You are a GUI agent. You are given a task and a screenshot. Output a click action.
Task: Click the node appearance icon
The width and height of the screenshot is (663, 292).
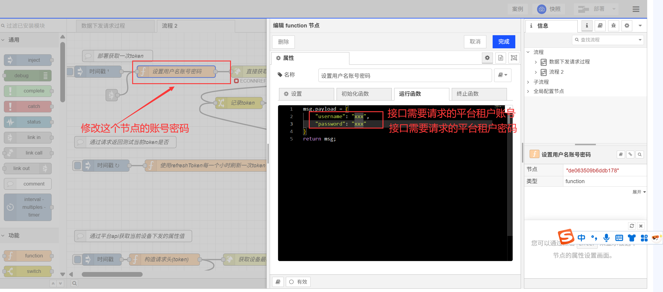click(x=514, y=58)
